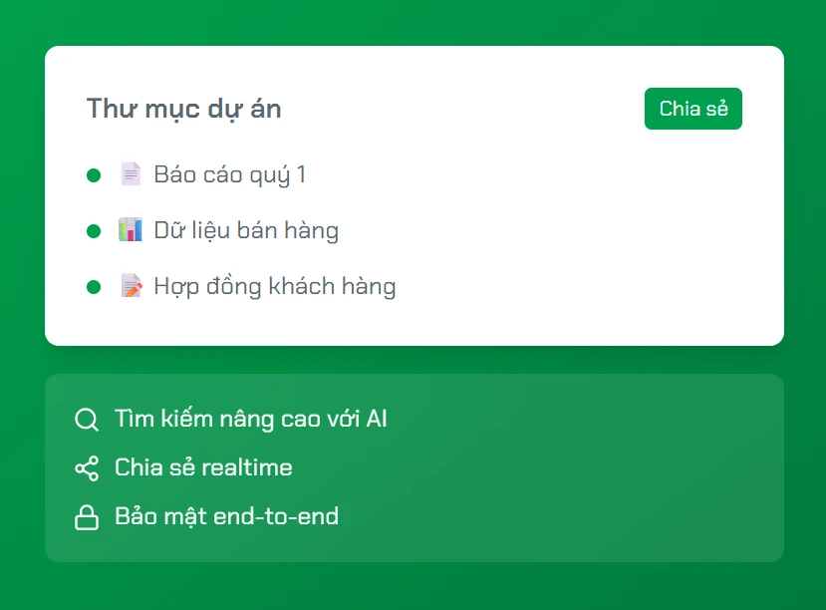The height and width of the screenshot is (610, 826).
Task: Select the Tìm kiếm nâng cao với AI text
Action: (250, 419)
